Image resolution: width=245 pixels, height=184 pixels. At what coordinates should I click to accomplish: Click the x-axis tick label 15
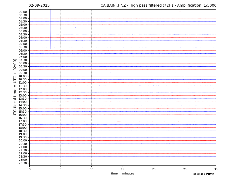click(123, 169)
